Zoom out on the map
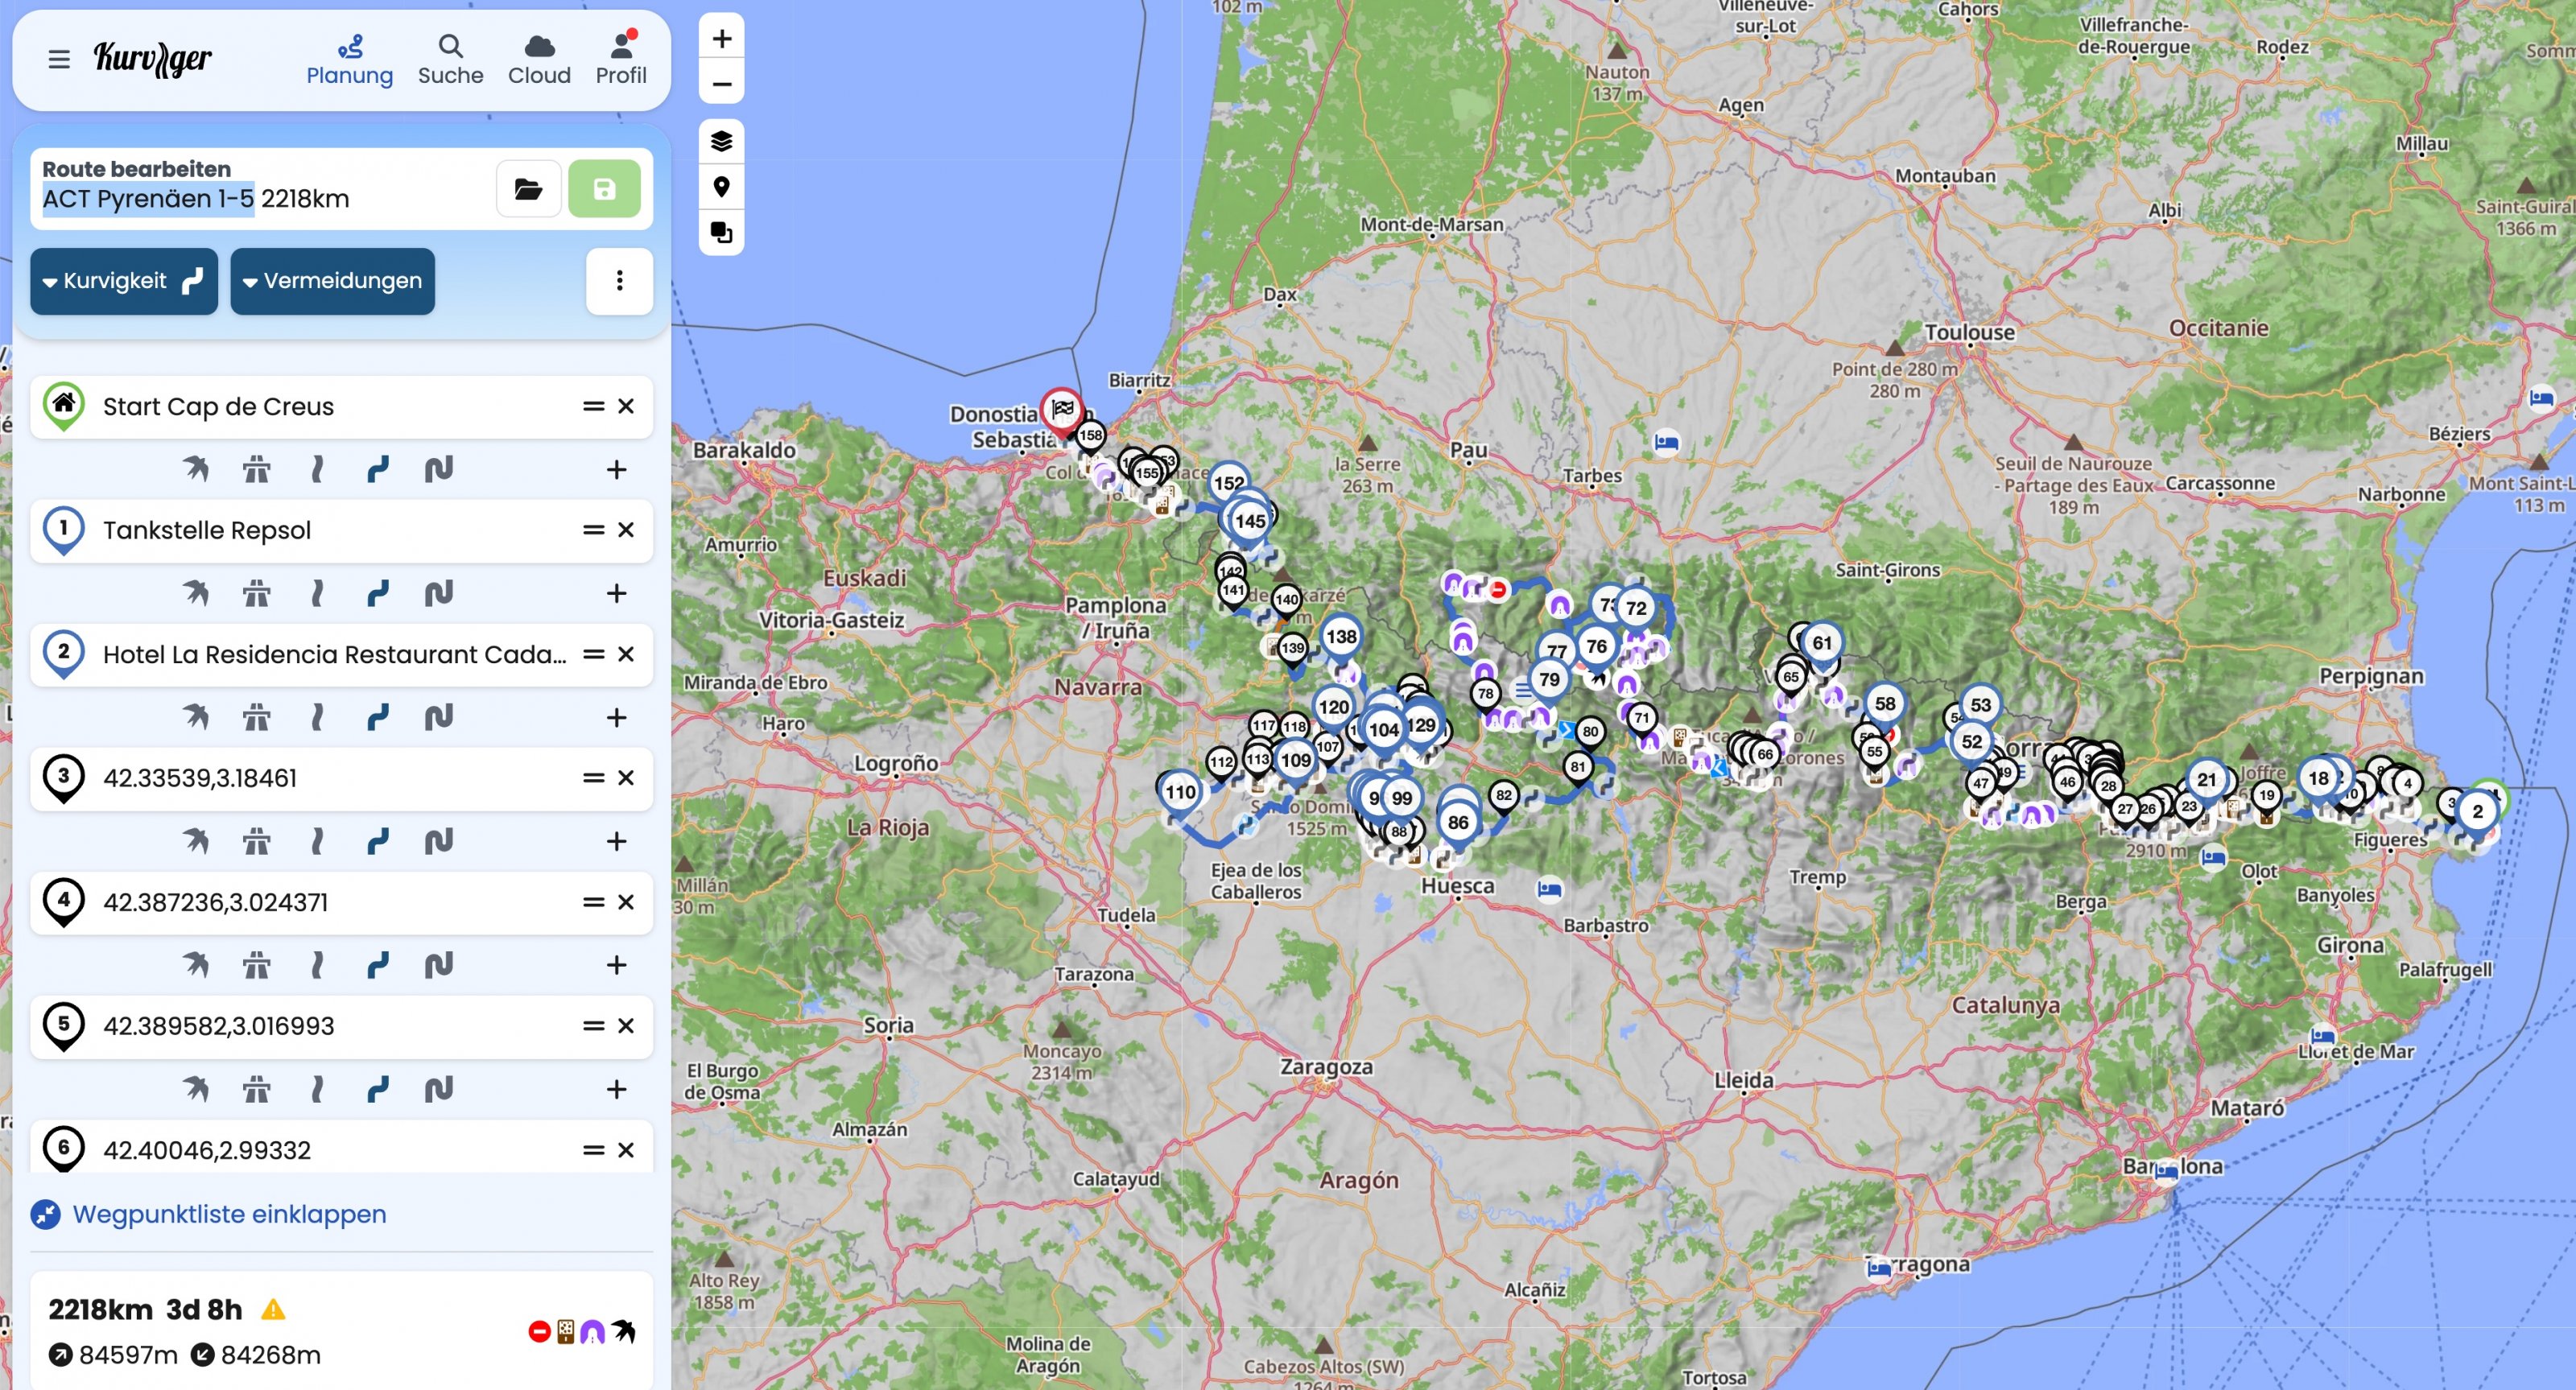Screen dimensions: 2576x1390 click(x=721, y=85)
